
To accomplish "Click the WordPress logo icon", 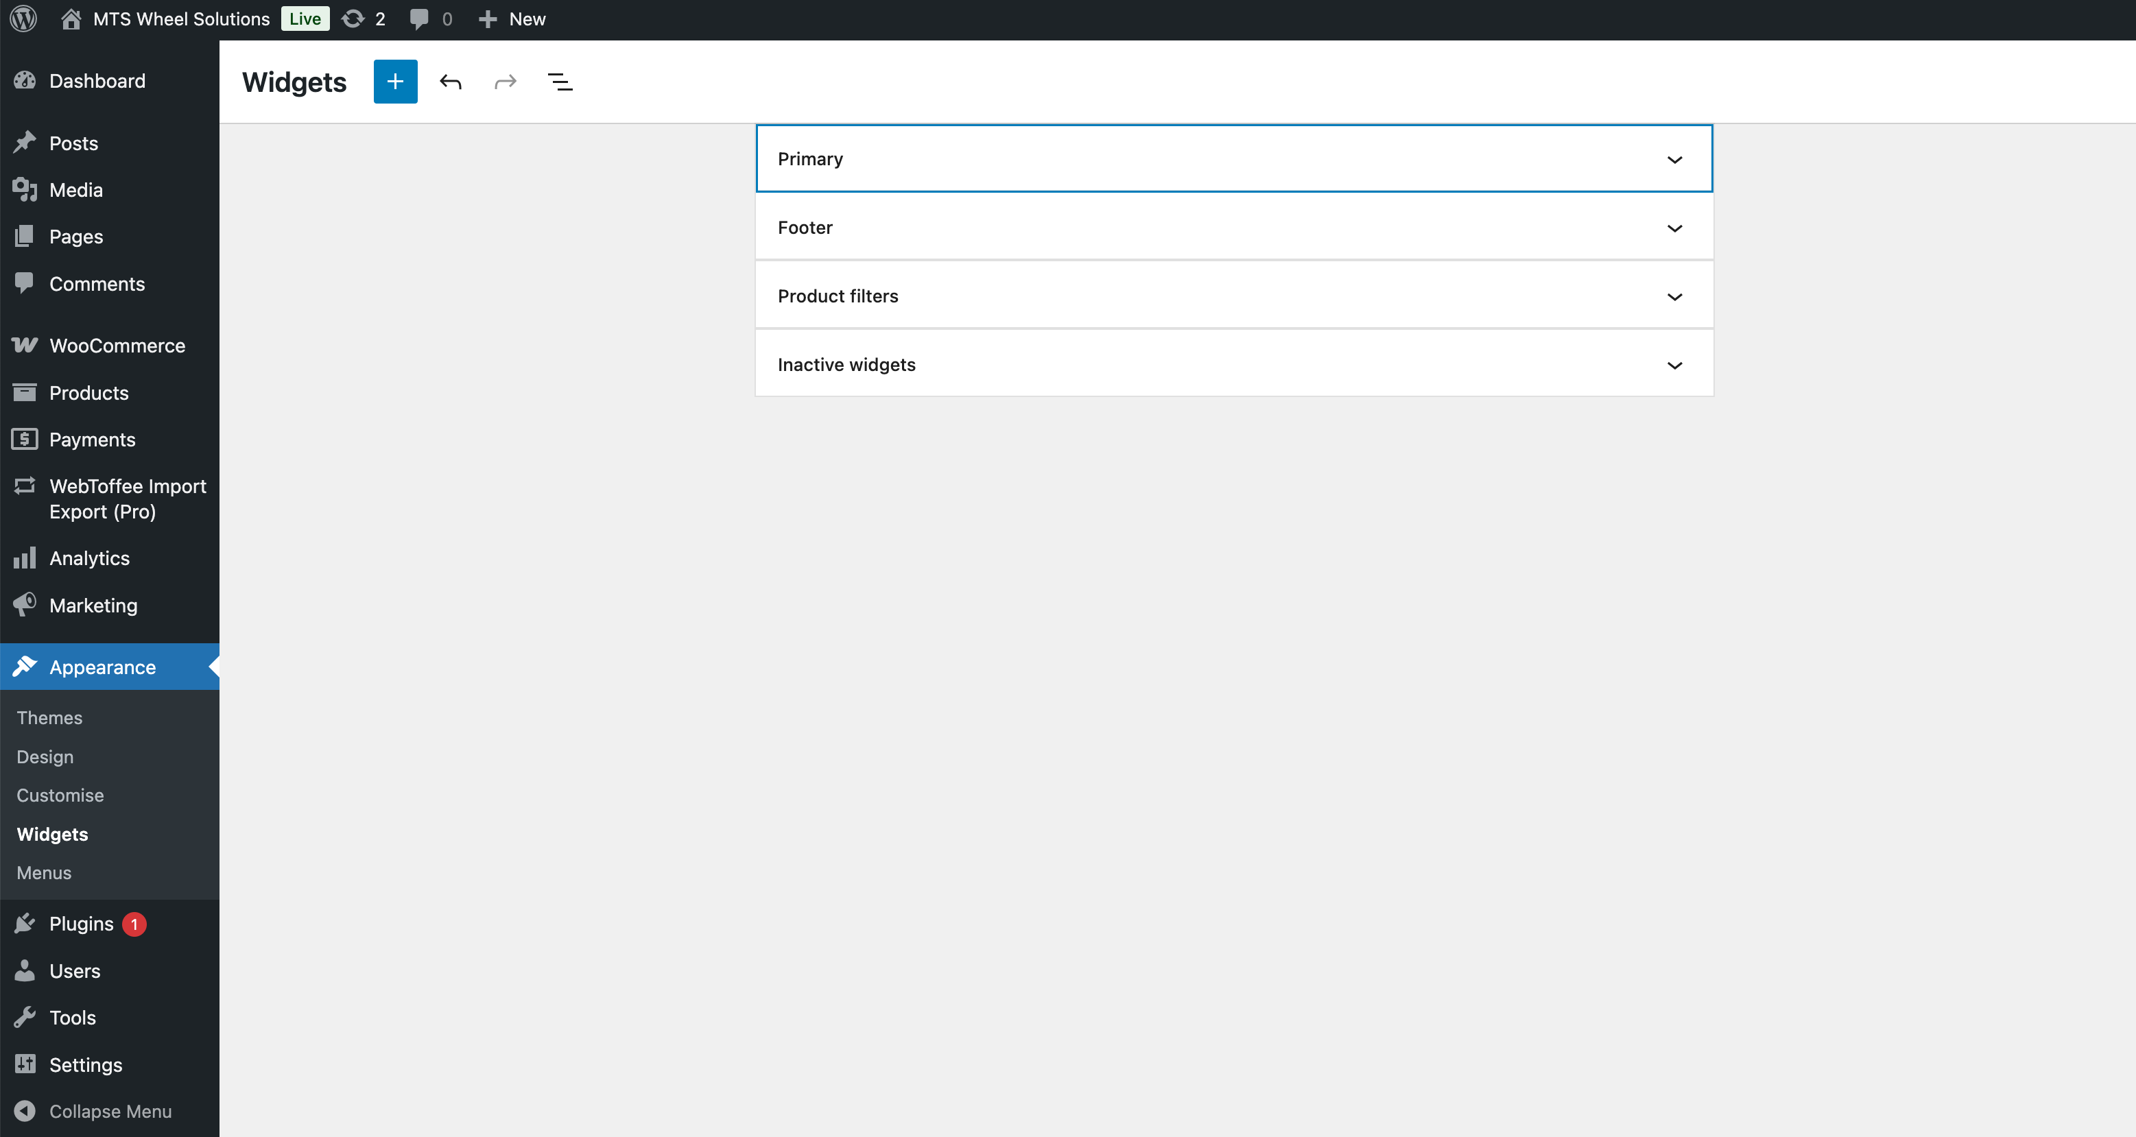I will 23,19.
